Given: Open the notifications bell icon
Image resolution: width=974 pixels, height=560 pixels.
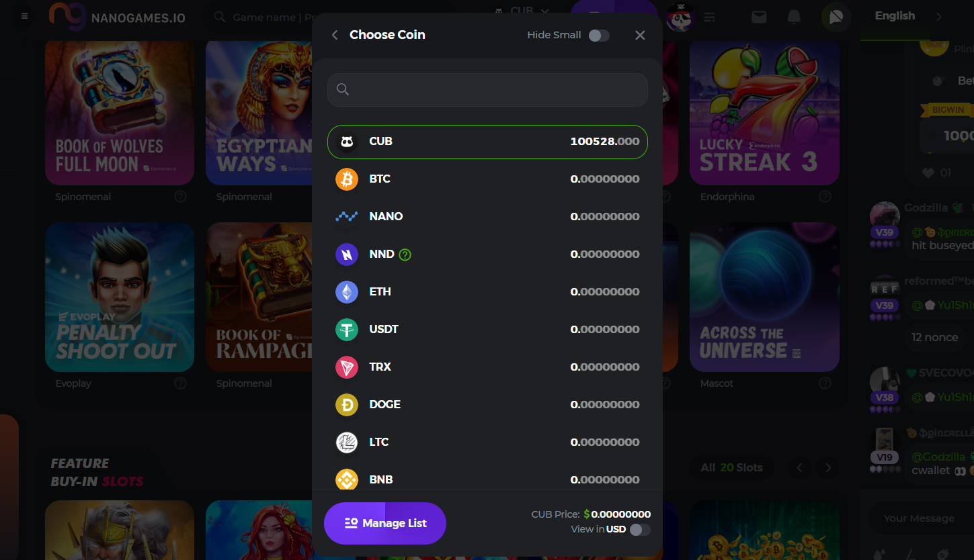Looking at the screenshot, I should (794, 17).
